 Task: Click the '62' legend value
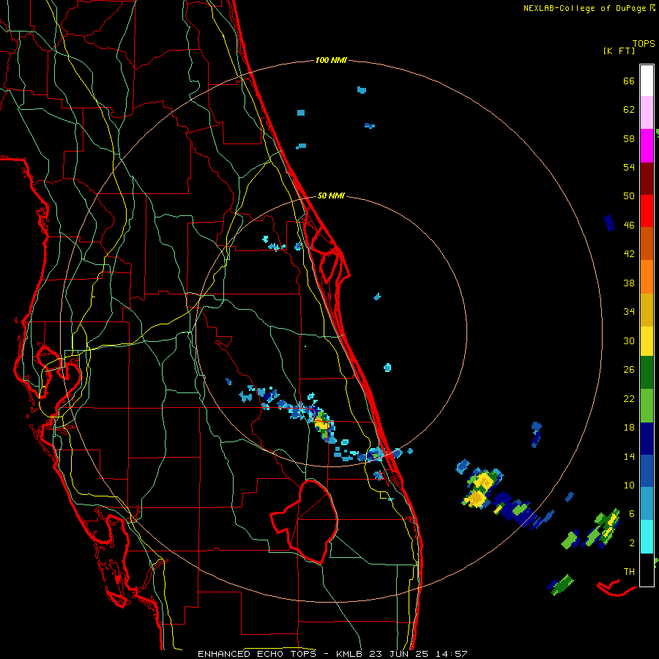point(629,110)
